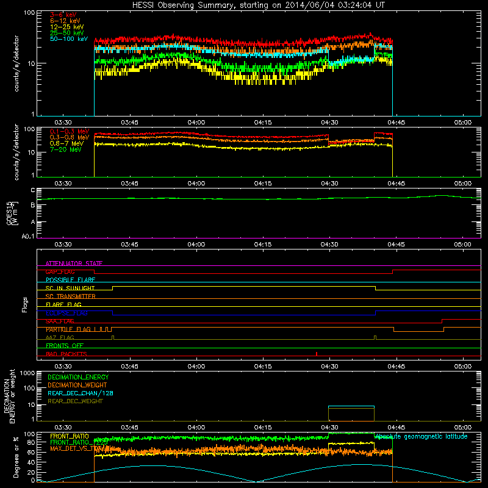Click the 0.3-0.8 MeV legend label

(70, 137)
